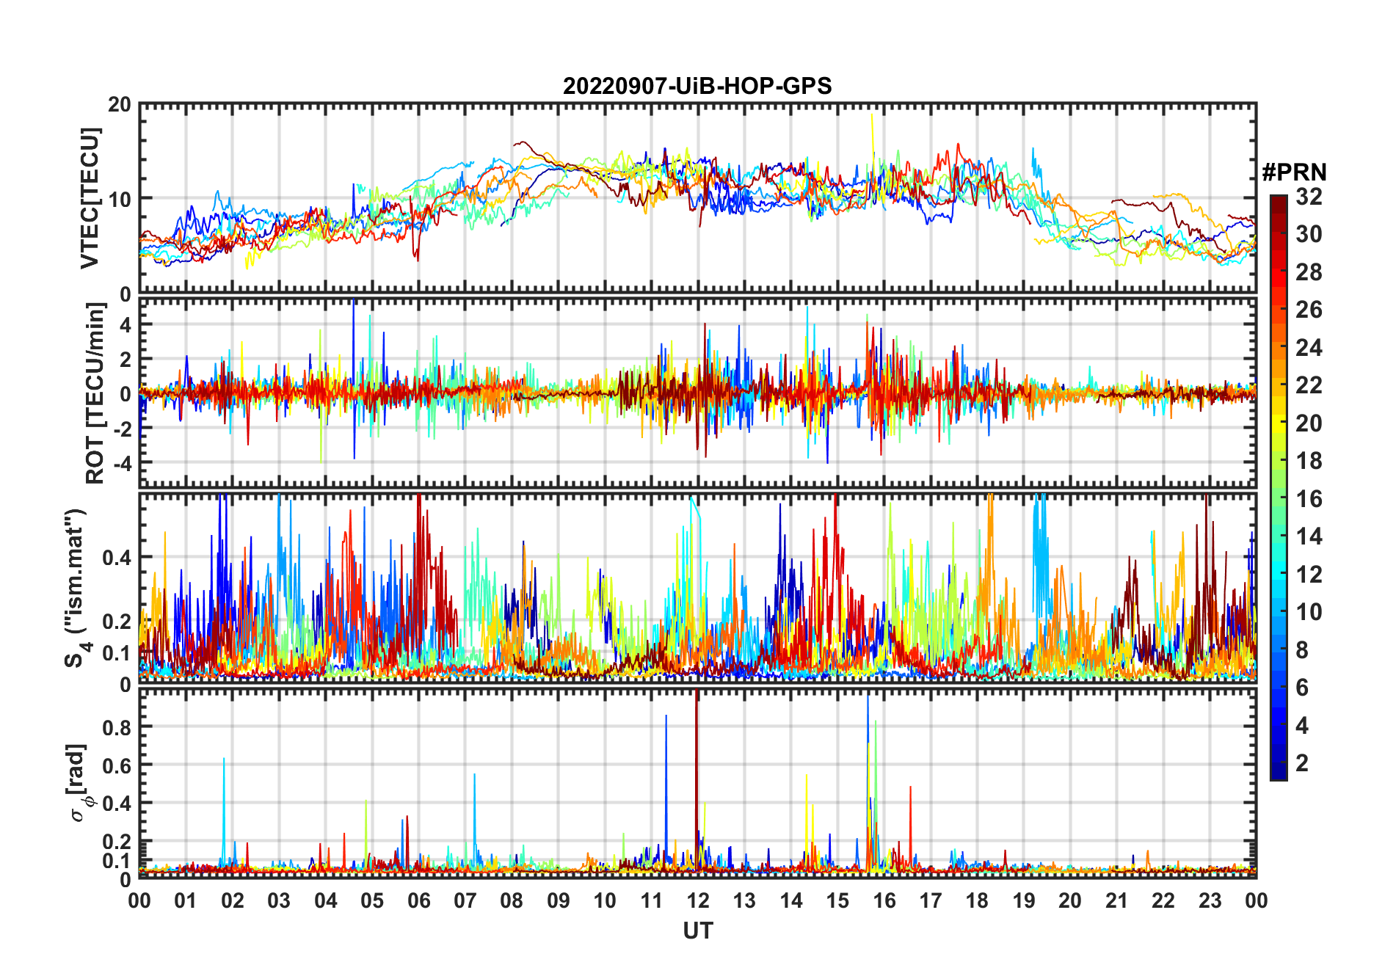Select the VTEC[TECU] y-axis label
Image resolution: width=1396 pixels, height=976 pixels.
point(90,198)
